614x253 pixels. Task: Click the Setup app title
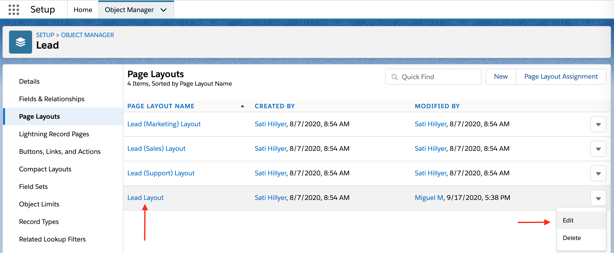coord(43,10)
